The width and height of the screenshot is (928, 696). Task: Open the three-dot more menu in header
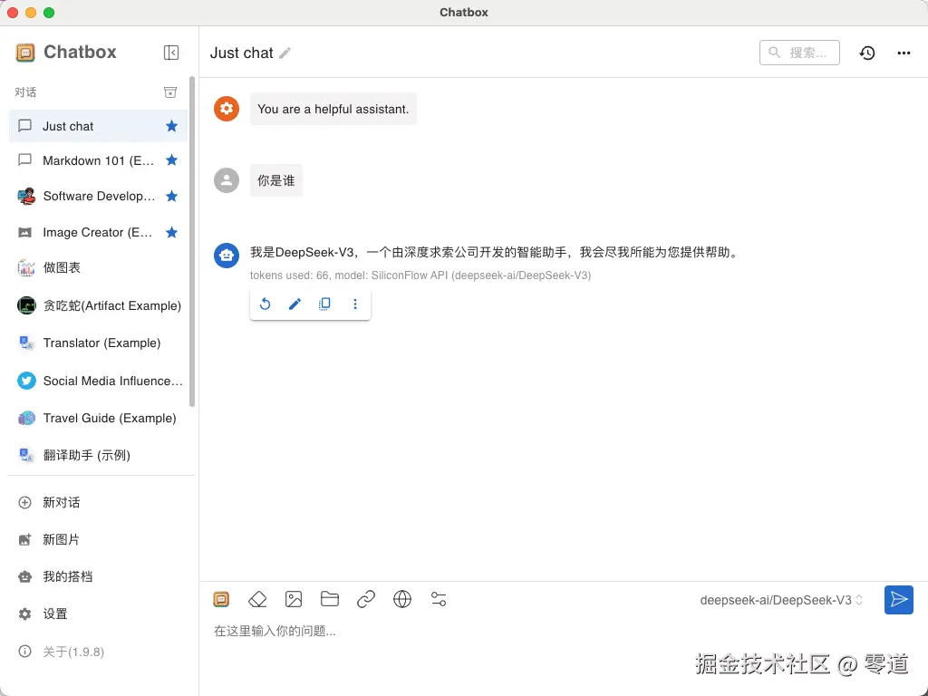(904, 53)
